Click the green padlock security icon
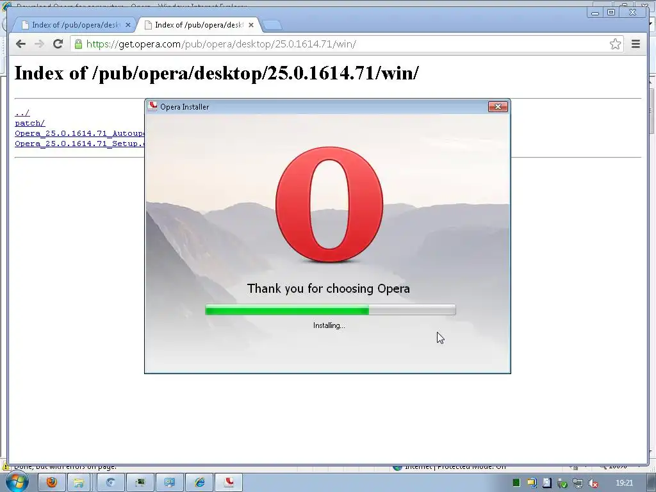Image resolution: width=656 pixels, height=492 pixels. pos(78,44)
